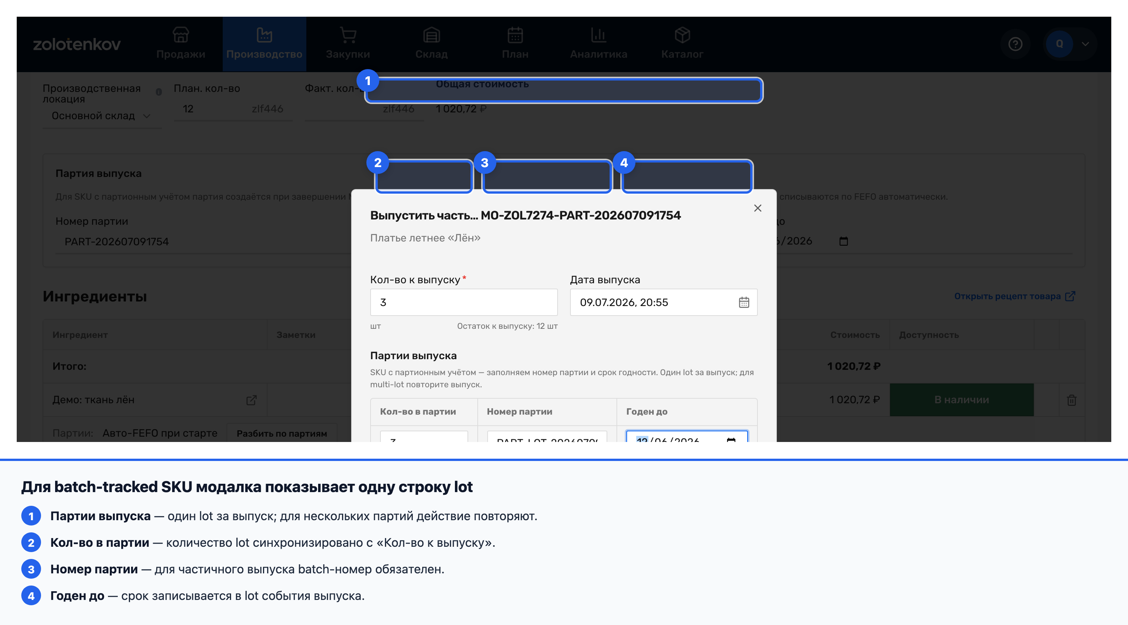Click the План. кол-во field
Image resolution: width=1128 pixels, height=625 pixels.
point(233,109)
